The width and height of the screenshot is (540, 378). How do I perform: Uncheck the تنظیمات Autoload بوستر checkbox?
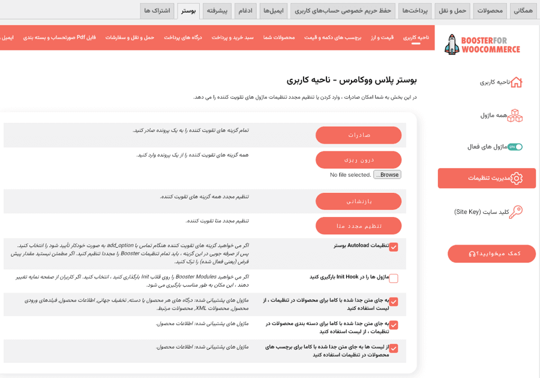point(394,247)
